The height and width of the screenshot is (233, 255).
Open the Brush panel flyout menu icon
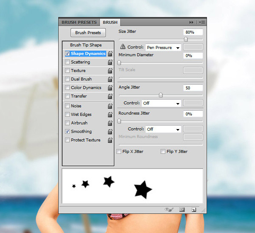tap(202, 22)
